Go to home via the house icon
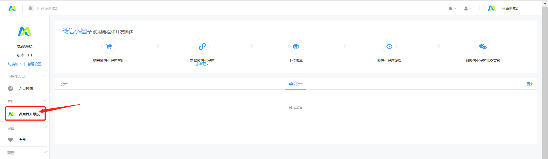Viewport: 548px width, 159px height. pyautogui.click(x=31, y=8)
